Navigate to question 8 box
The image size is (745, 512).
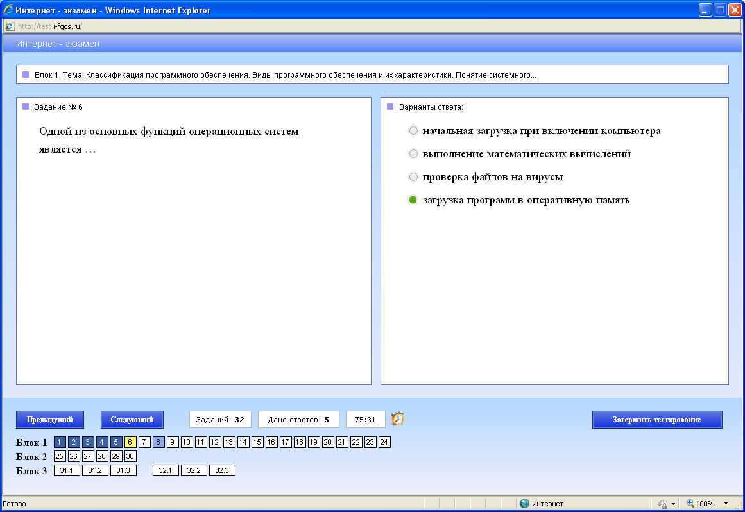[158, 442]
